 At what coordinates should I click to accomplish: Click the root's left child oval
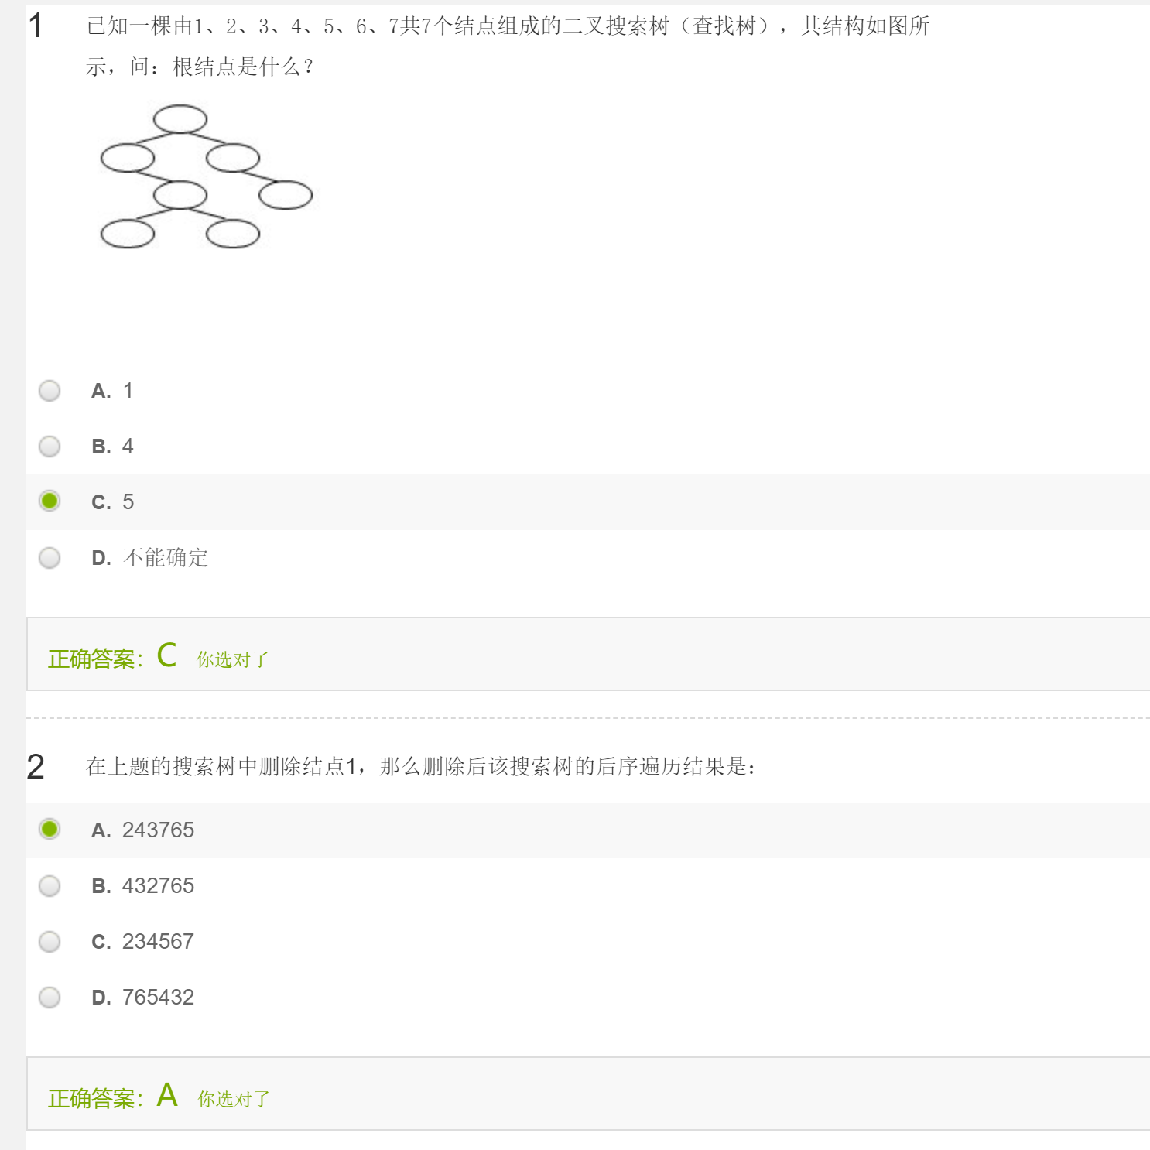point(128,158)
